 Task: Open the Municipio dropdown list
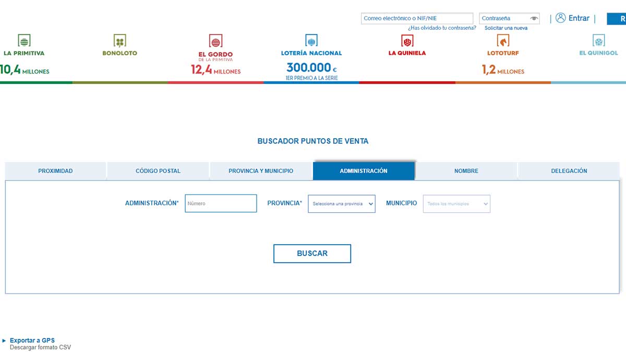pyautogui.click(x=456, y=204)
